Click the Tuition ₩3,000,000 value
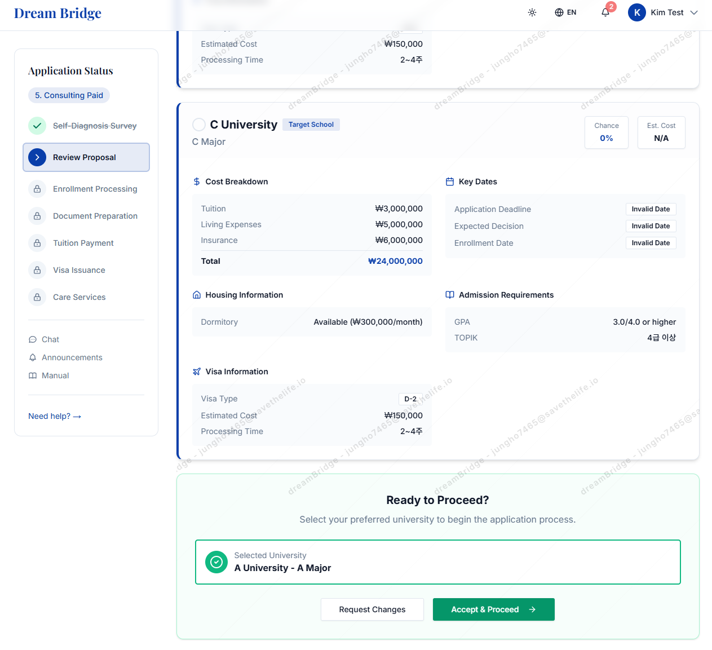 399,209
